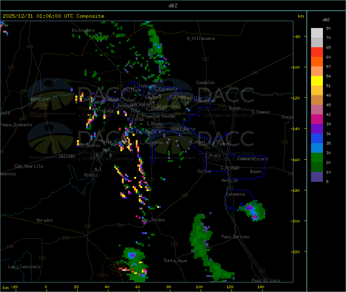Click the 'Guadales' place label
Viewport: 346px width, 292px height.
[x=205, y=82]
